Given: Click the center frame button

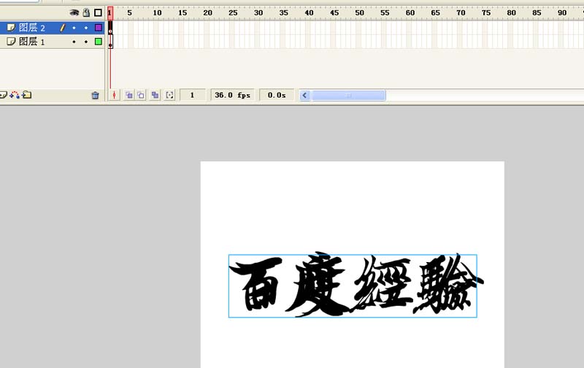Looking at the screenshot, I should pyautogui.click(x=115, y=96).
